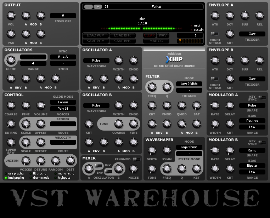Image resolution: width=270 pixels, height=218 pixels.
Task: Click the Oscillator A XMOD knob
Action: (x=134, y=60)
